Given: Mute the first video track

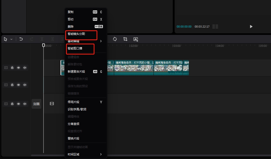Looking at the screenshot, I should 25,68.
